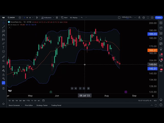Select the patterns drawing tool
This screenshot has width=164, height=123.
pos(3,35)
